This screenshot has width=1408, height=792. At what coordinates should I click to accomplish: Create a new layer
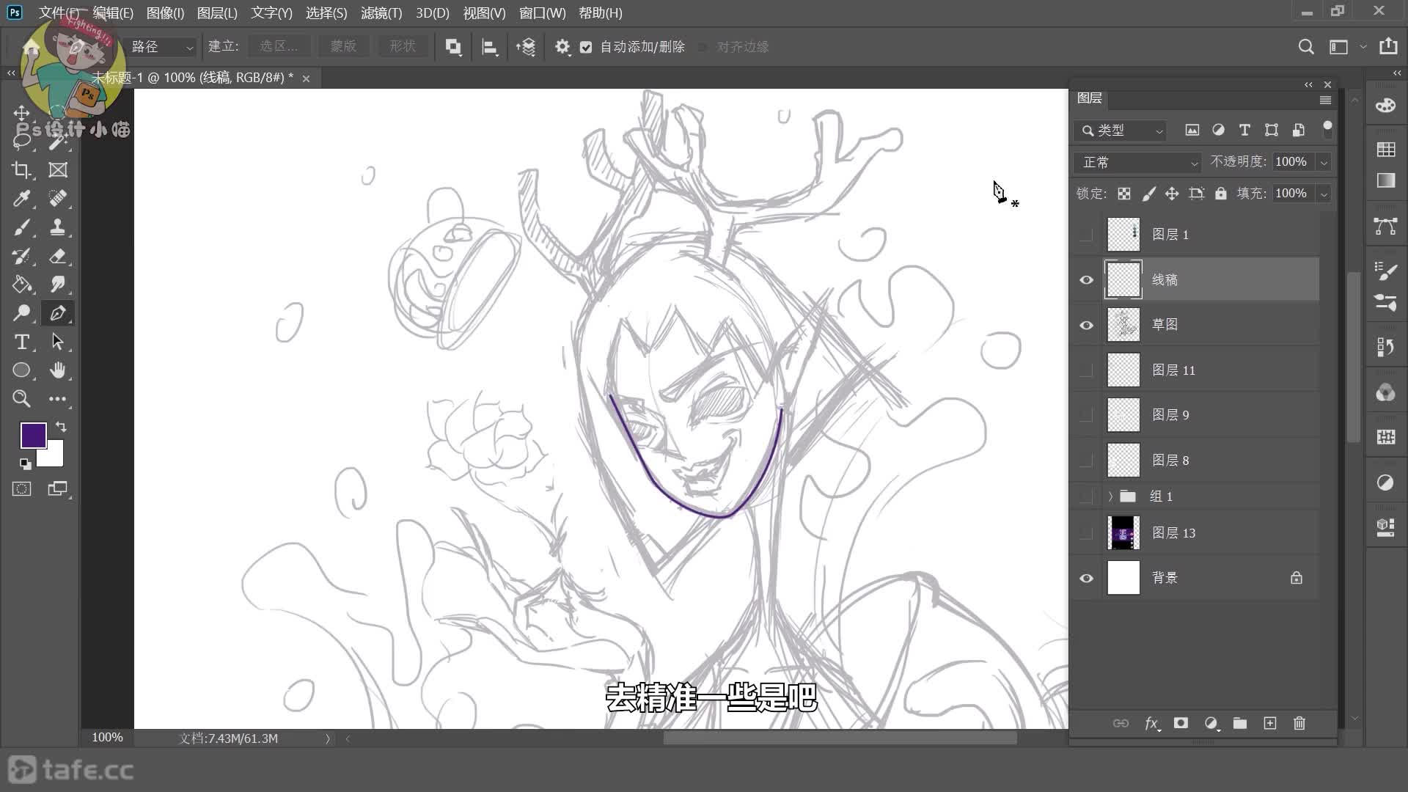[1270, 724]
